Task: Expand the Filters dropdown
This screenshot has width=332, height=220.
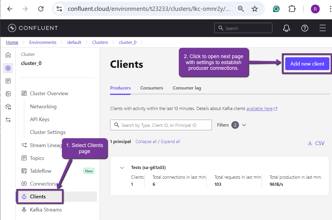Action: click(244, 125)
